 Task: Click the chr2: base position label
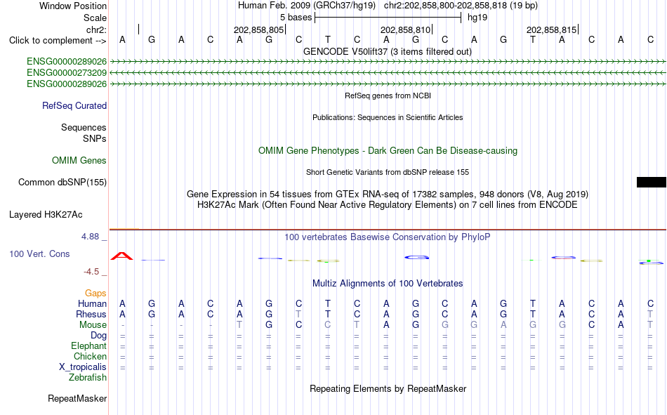pyautogui.click(x=96, y=29)
